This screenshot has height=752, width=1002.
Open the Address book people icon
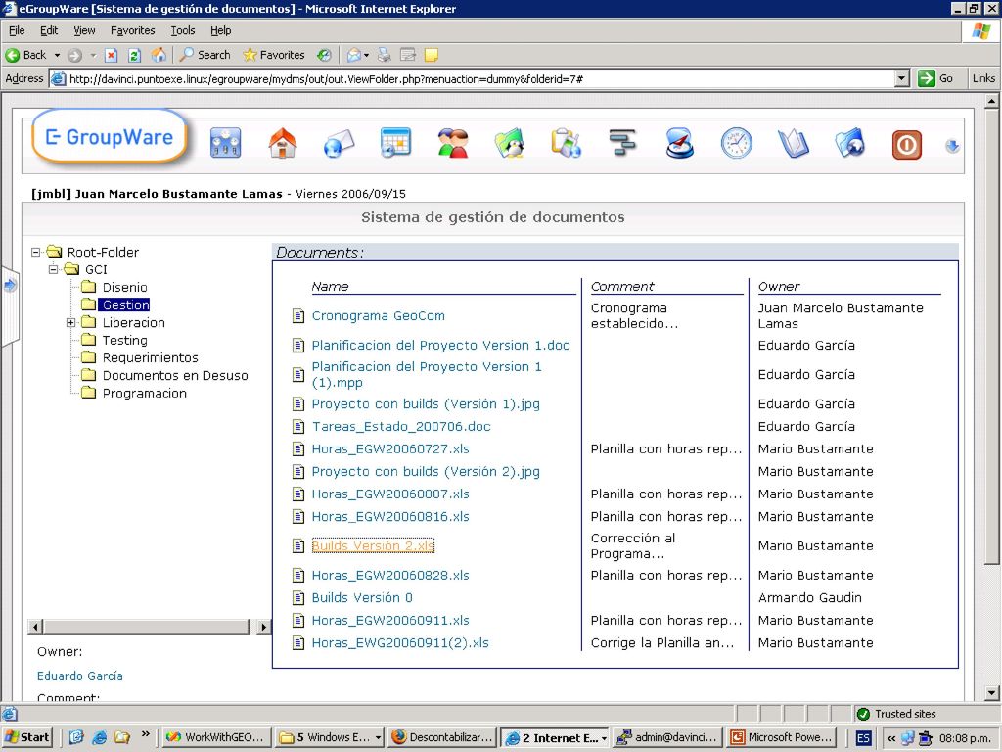tap(452, 143)
